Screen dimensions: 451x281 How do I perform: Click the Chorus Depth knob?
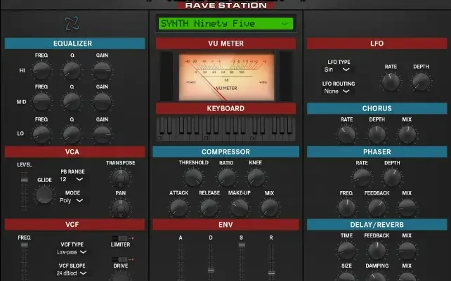[x=377, y=134]
